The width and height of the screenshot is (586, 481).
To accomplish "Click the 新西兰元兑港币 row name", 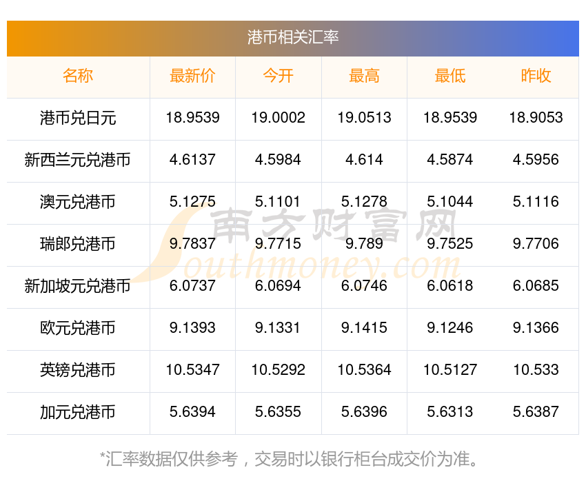I will click(x=78, y=160).
